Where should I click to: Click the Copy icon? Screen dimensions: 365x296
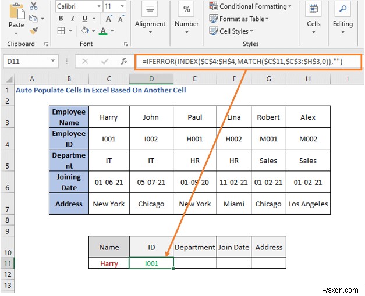click(33, 19)
